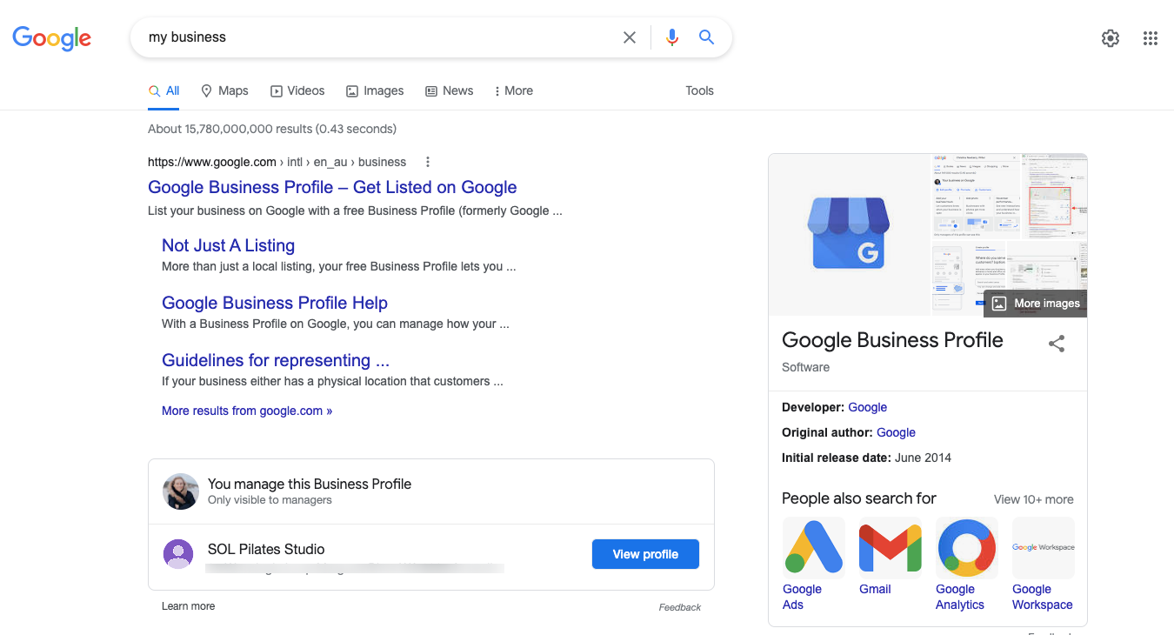Click More images in the knowledge panel

point(1035,303)
